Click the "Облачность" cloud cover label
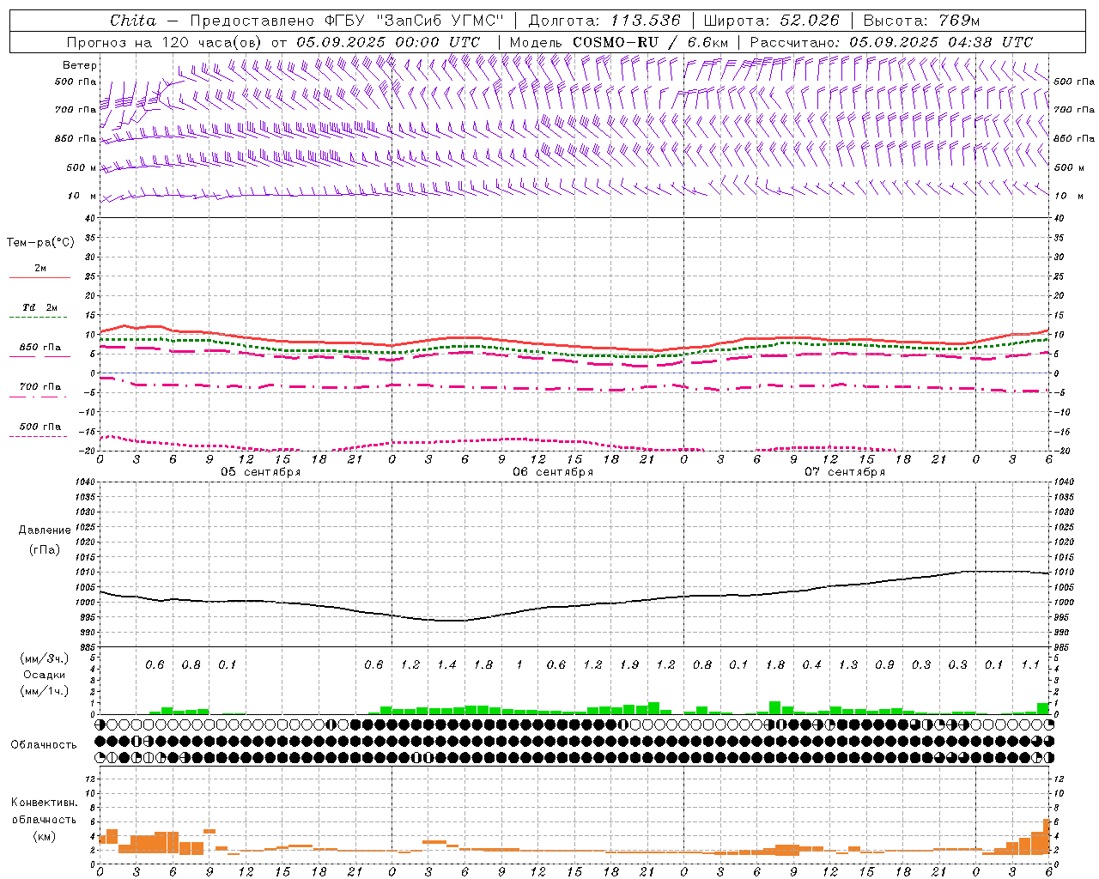This screenshot has height=879, width=1099. coord(44,745)
